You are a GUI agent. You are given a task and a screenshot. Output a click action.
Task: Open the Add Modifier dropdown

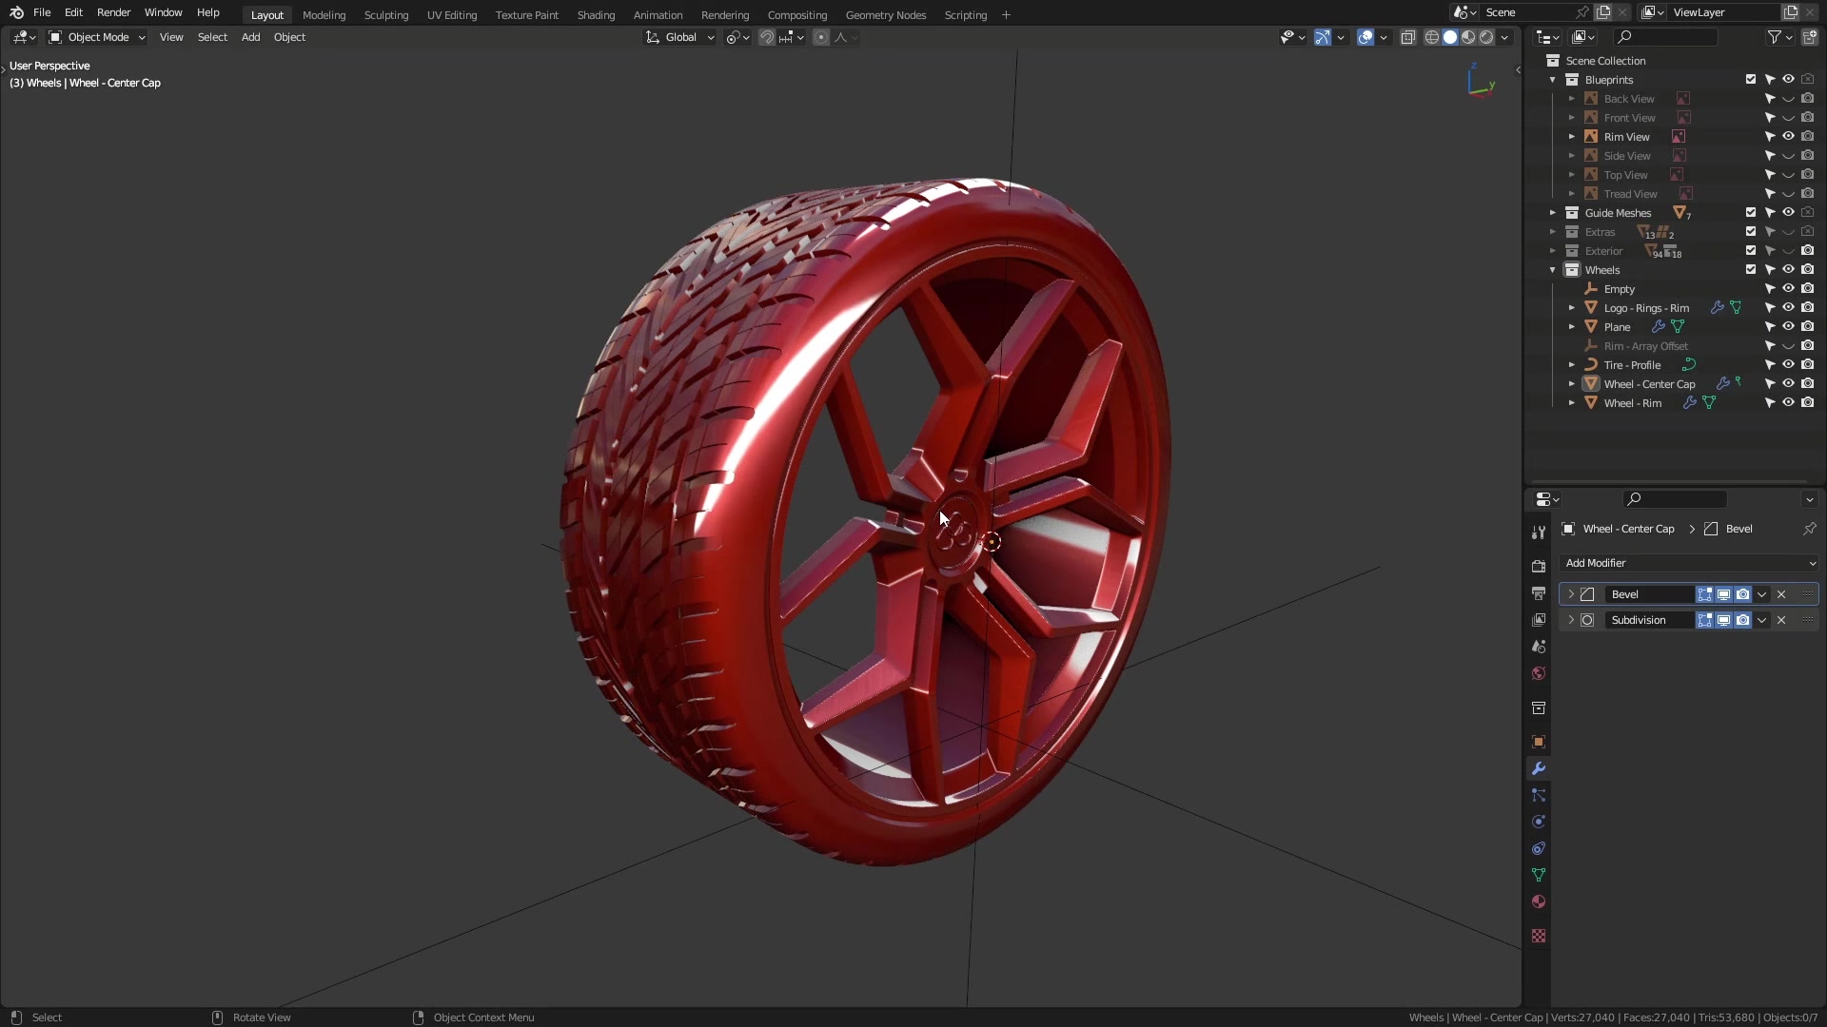(x=1689, y=563)
